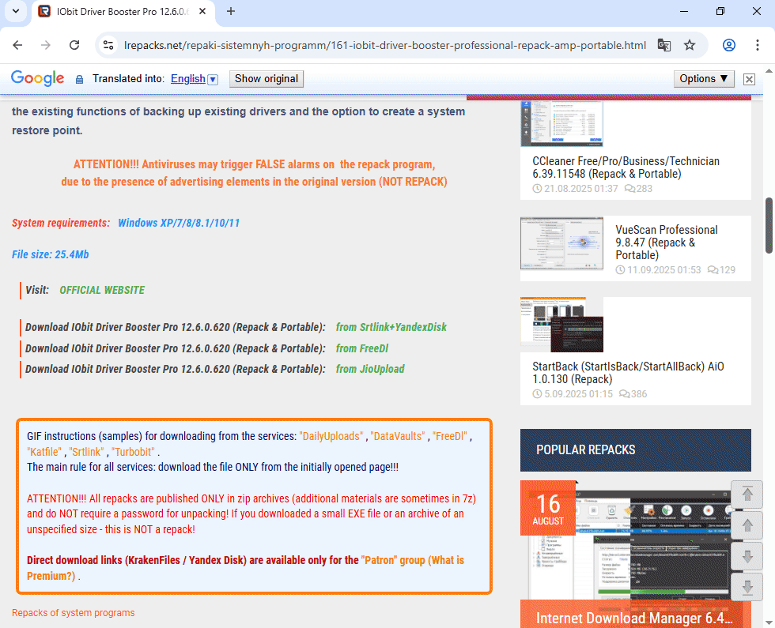The image size is (775, 628).
Task: Open Internet Download Manager popular repack
Action: [x=634, y=618]
